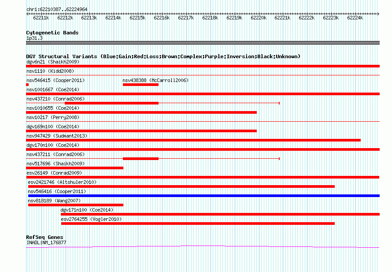Click the right arrow end of ruler
The height and width of the screenshot is (272, 392).
click(x=378, y=14)
